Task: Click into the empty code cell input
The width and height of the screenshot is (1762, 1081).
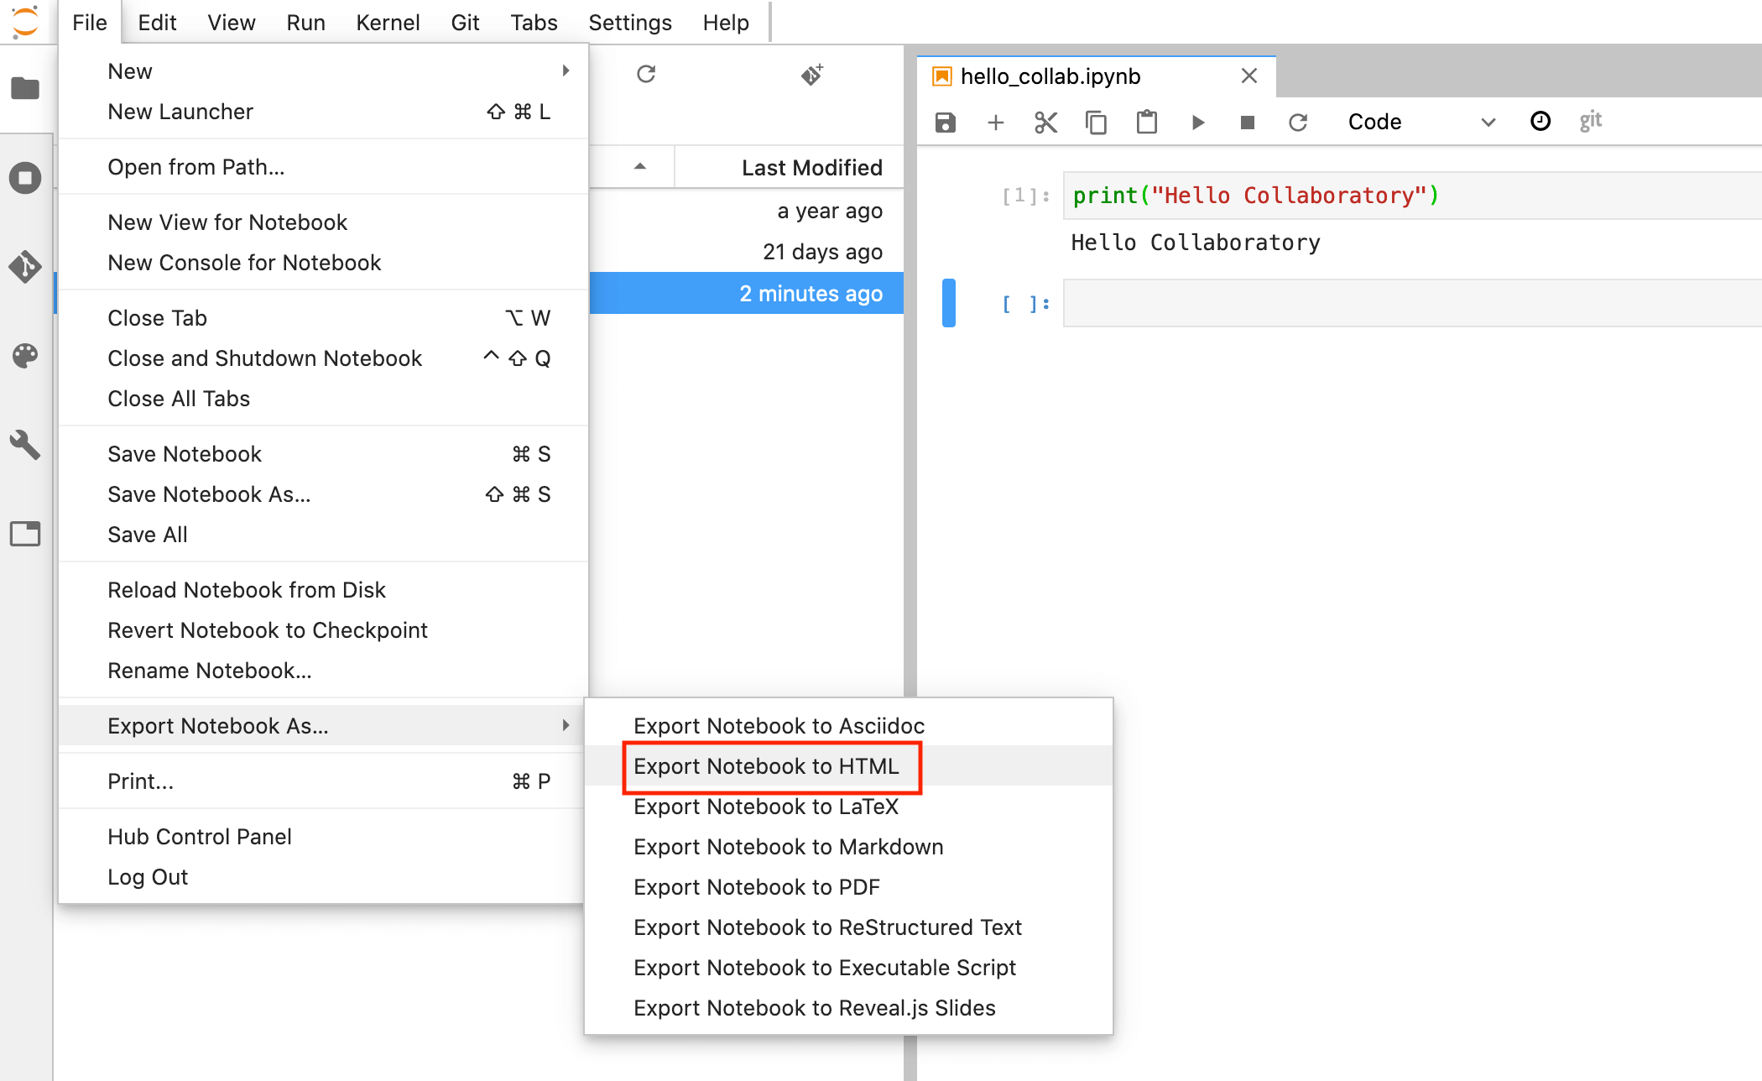Action: tap(1410, 304)
